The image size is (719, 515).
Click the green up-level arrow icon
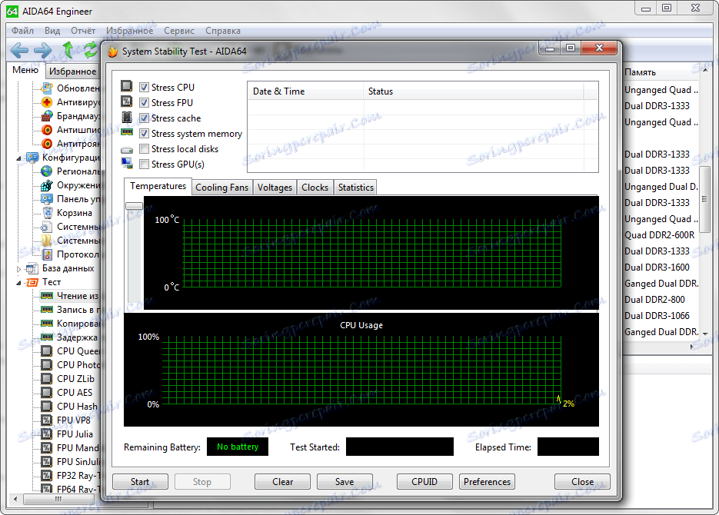pyautogui.click(x=68, y=51)
